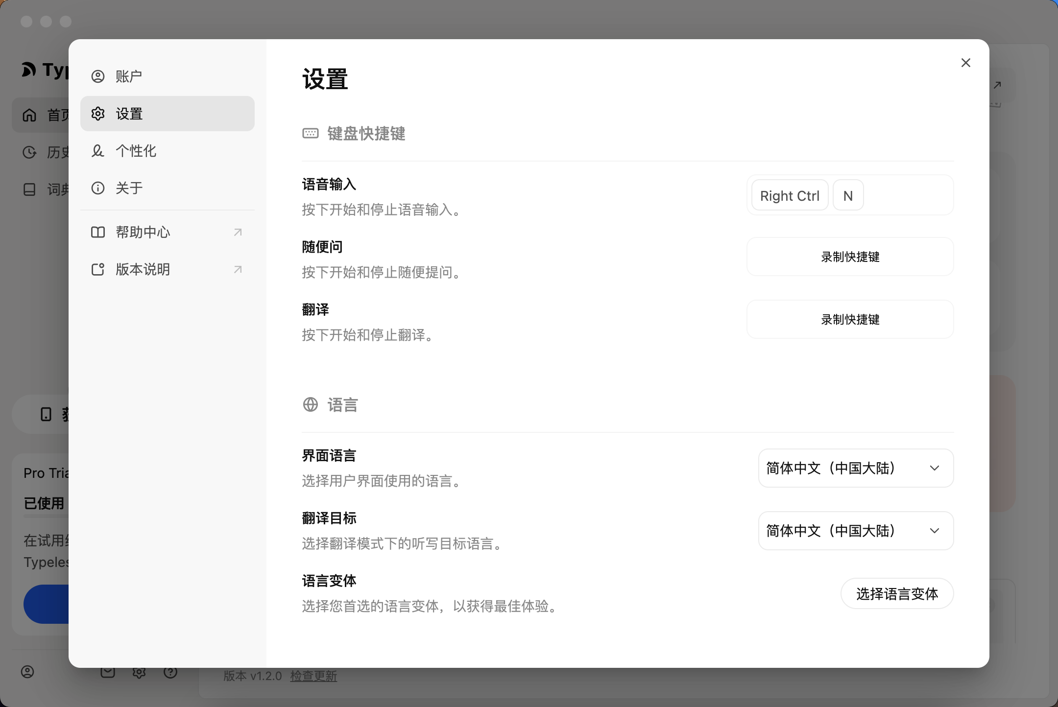Click the Help Center book icon
Viewport: 1058px width, 707px height.
coord(98,232)
